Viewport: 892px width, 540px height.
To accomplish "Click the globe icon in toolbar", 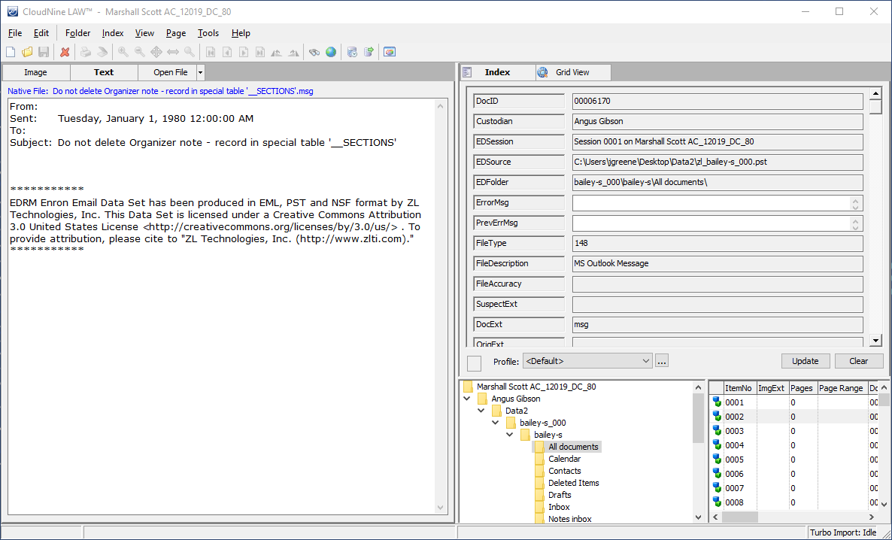I will coord(331,52).
